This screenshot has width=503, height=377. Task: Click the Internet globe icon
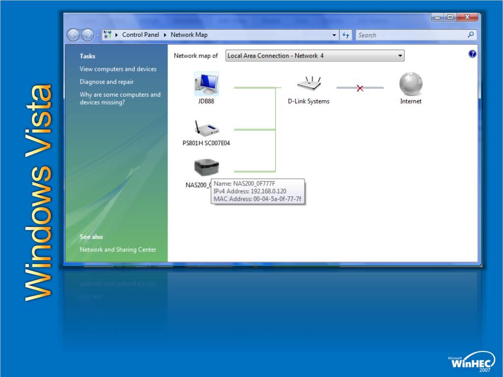coord(411,84)
